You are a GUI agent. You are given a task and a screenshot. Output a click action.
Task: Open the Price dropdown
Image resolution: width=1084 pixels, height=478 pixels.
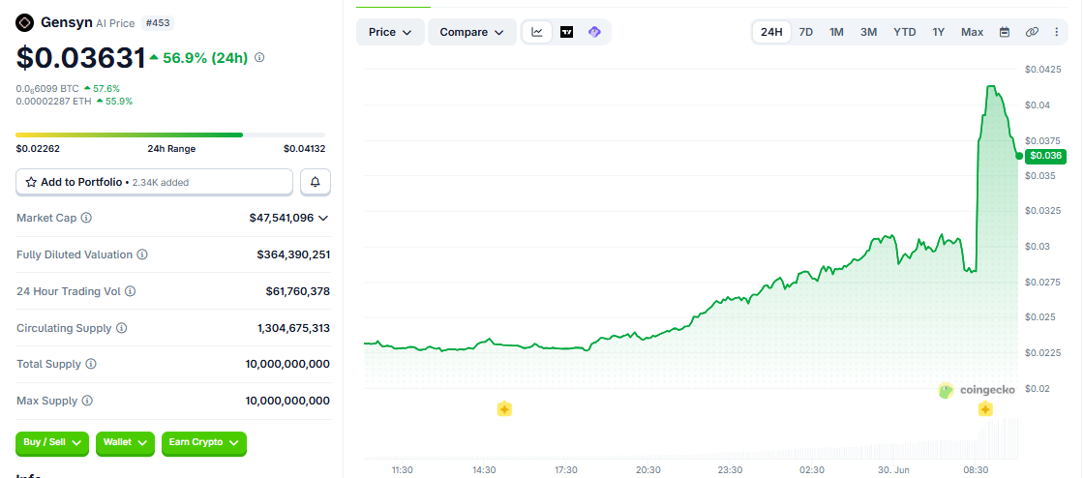(391, 32)
